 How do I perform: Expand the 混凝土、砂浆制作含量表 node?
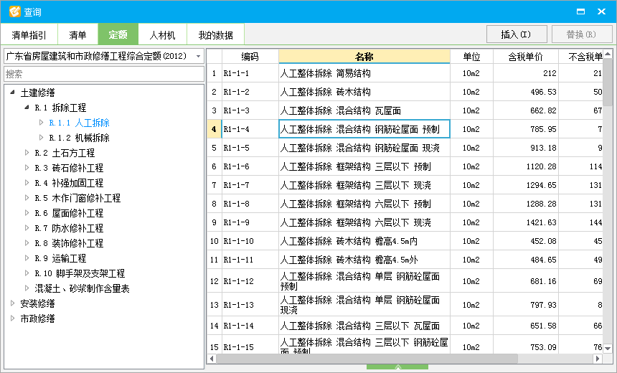click(27, 288)
